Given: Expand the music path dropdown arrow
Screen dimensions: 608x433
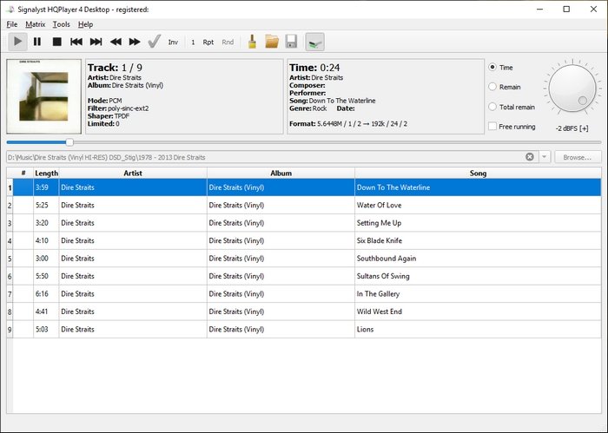Looking at the screenshot, I should pyautogui.click(x=545, y=157).
